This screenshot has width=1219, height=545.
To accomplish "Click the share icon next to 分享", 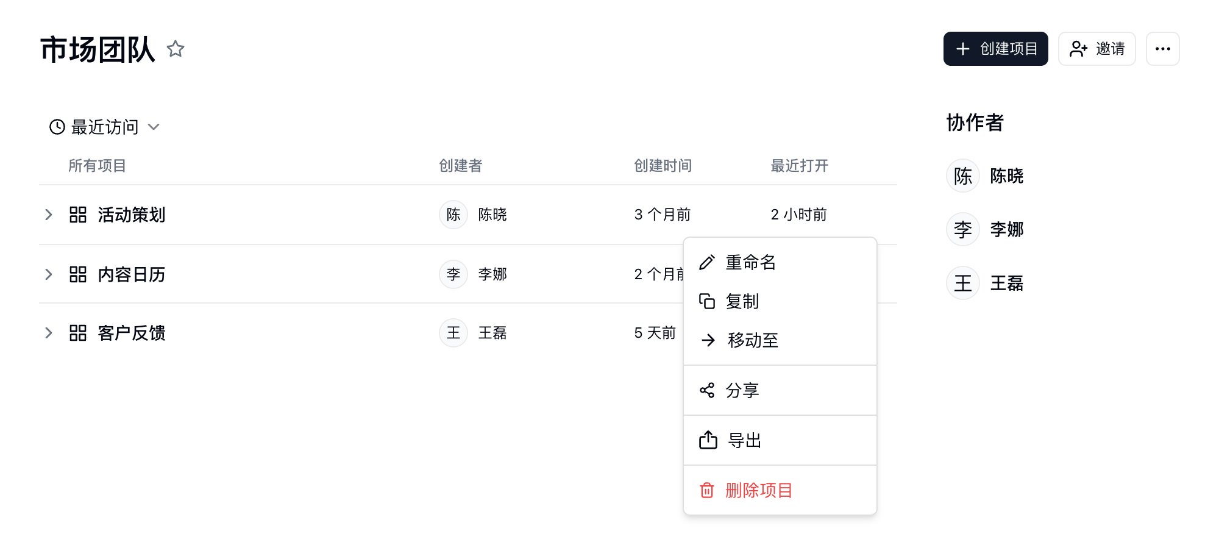I will click(707, 390).
